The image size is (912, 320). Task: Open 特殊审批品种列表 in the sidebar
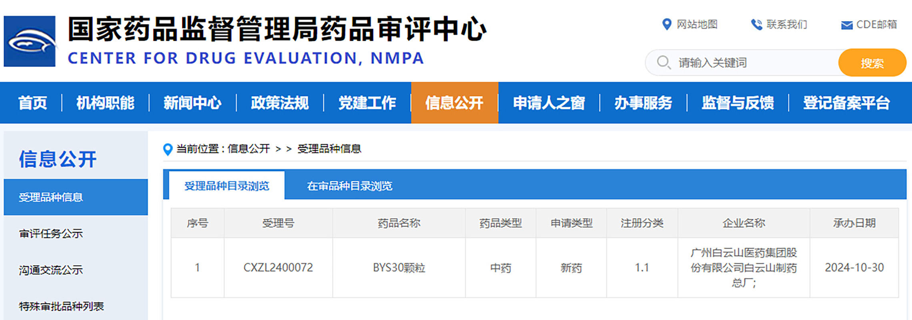pyautogui.click(x=61, y=306)
